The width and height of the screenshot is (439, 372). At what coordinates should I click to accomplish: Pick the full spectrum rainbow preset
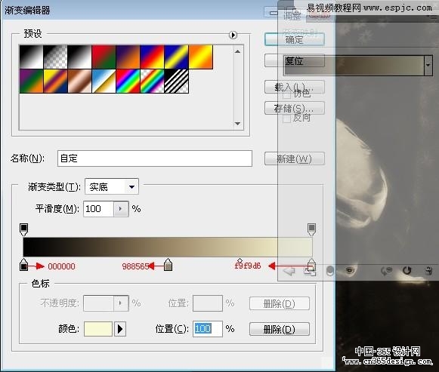coord(128,81)
